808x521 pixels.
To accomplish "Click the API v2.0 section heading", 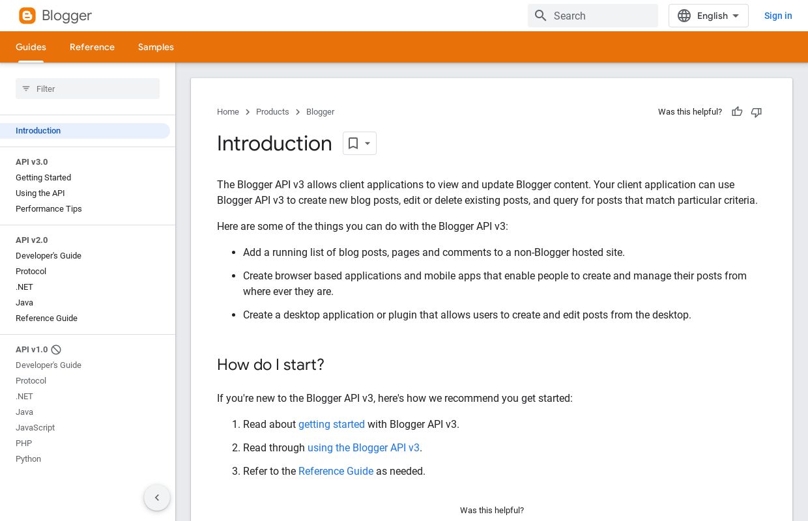I will point(31,240).
